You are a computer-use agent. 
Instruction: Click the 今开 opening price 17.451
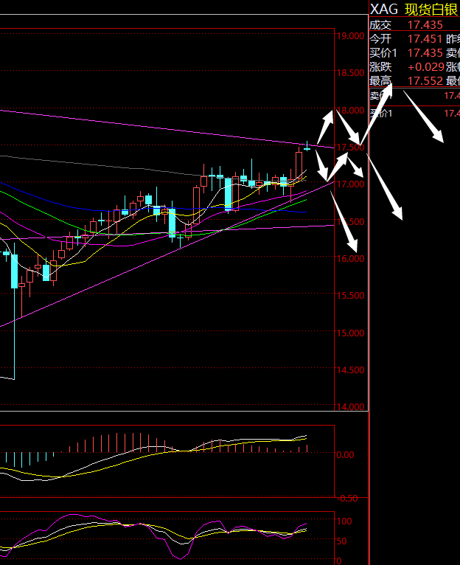tap(425, 38)
